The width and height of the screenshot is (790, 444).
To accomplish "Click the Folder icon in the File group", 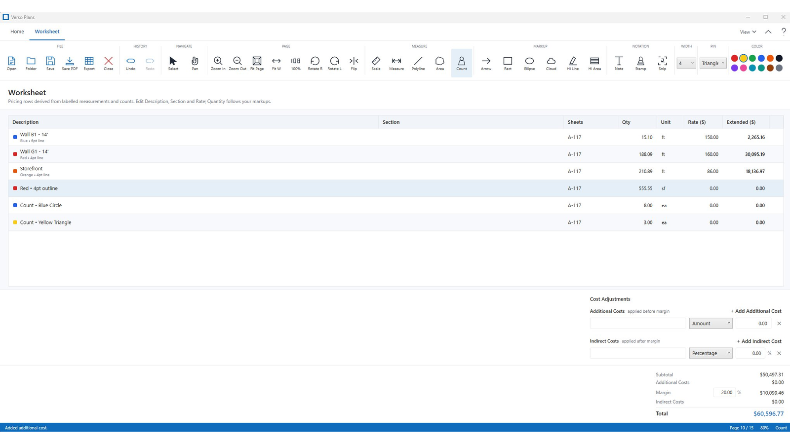I will click(31, 63).
